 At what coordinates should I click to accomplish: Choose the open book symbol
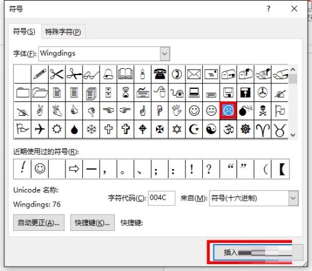(x=125, y=74)
